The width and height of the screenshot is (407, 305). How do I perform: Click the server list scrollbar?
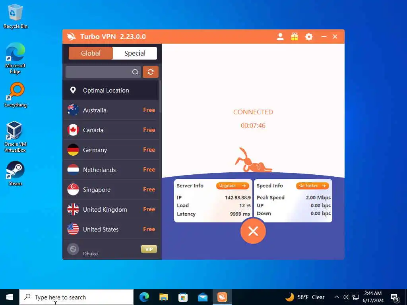[160, 96]
